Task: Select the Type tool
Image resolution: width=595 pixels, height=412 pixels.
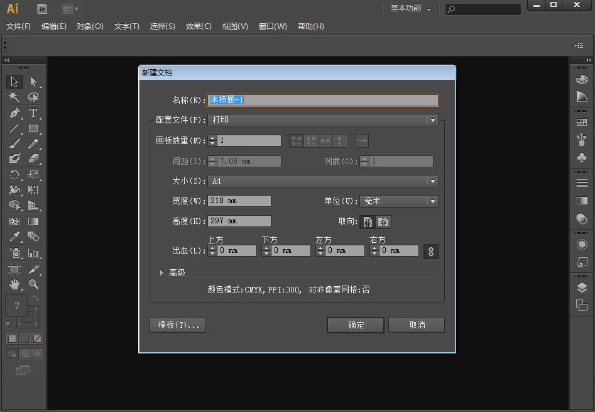Action: pos(33,114)
